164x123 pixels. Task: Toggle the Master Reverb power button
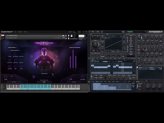(17, 47)
